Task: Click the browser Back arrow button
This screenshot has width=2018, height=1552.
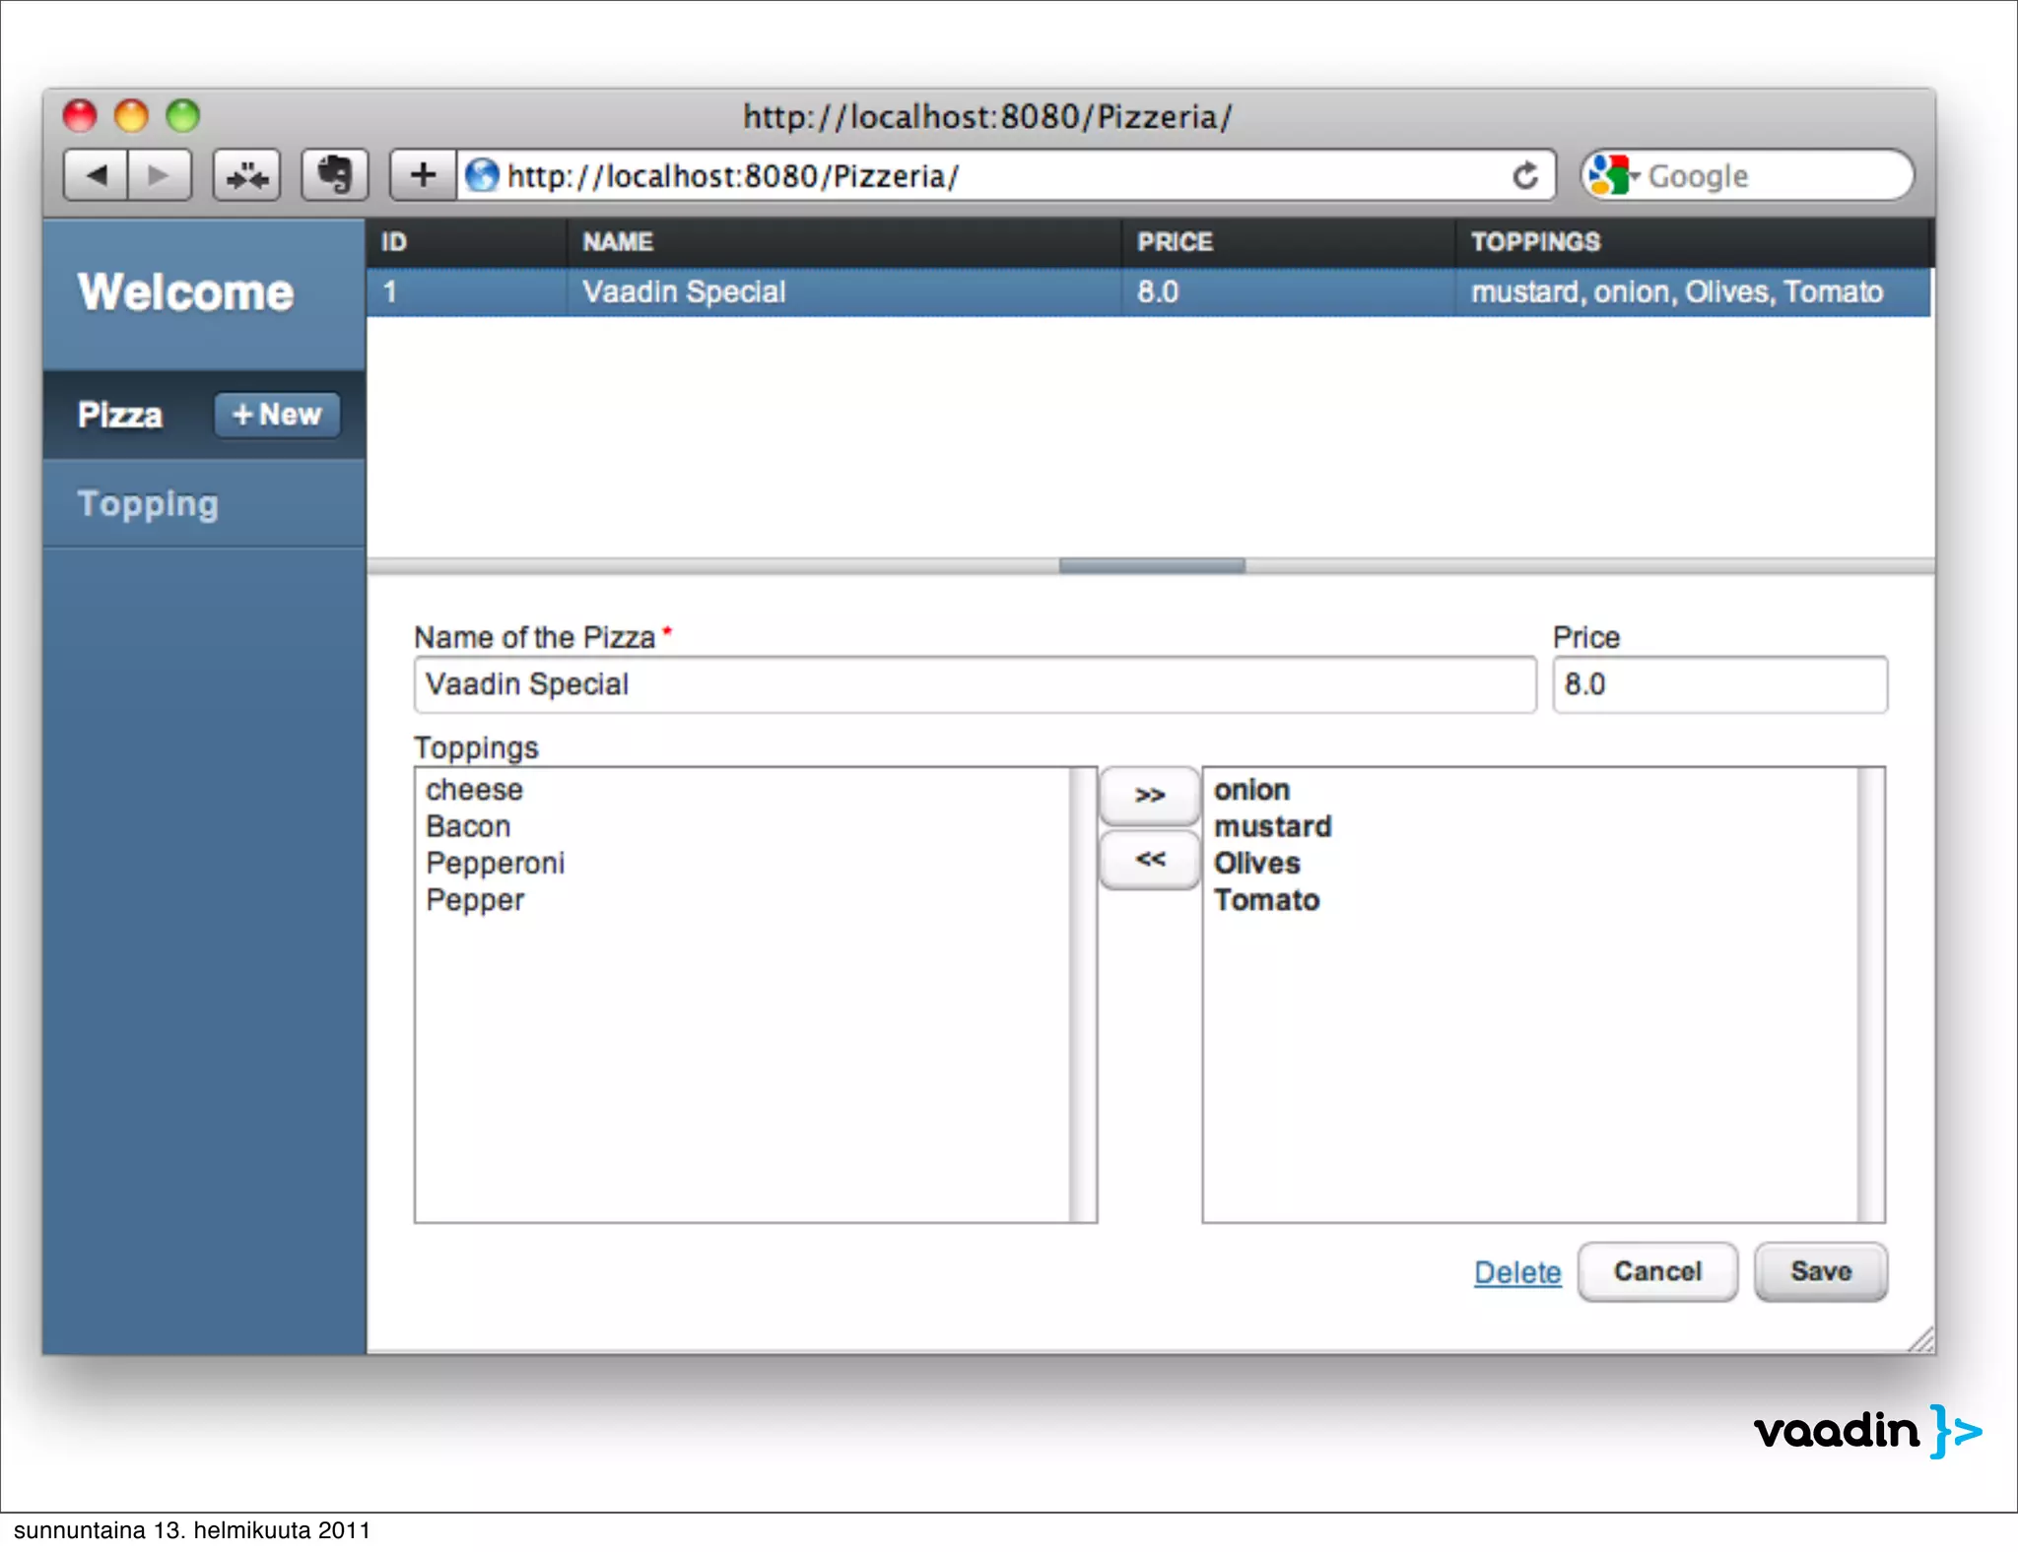Action: coord(96,175)
